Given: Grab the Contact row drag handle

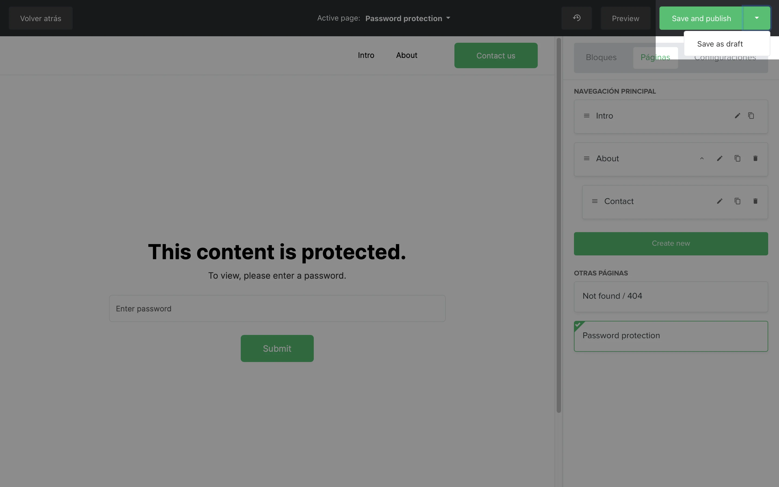Looking at the screenshot, I should coord(595,201).
